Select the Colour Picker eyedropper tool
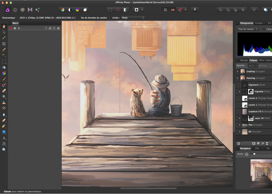 (4, 38)
